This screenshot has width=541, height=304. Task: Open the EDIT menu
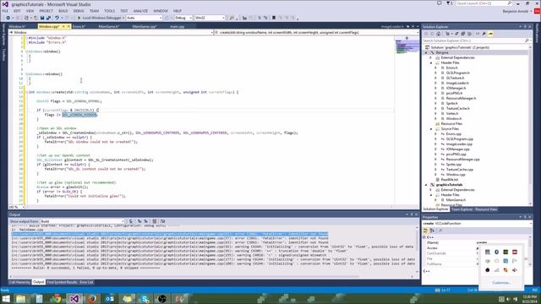(17, 11)
